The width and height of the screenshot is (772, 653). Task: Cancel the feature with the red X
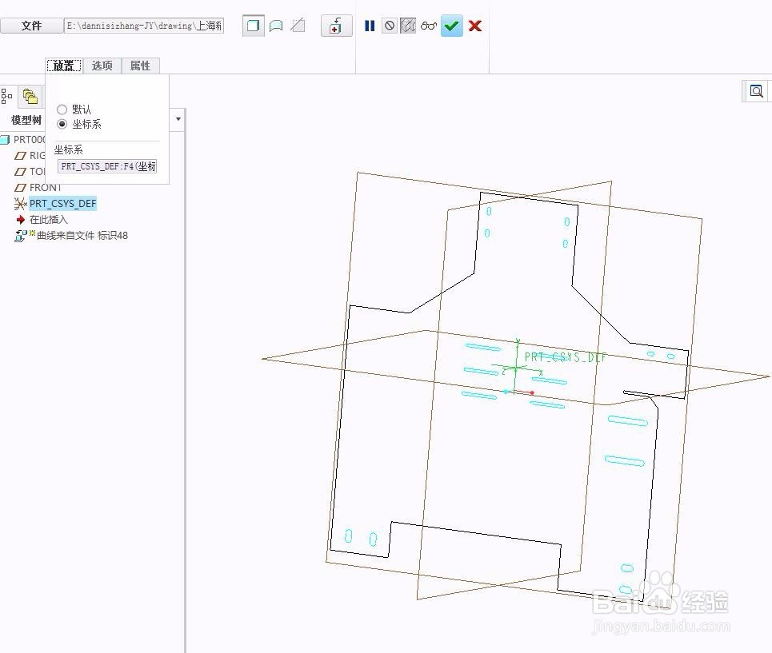pos(475,26)
